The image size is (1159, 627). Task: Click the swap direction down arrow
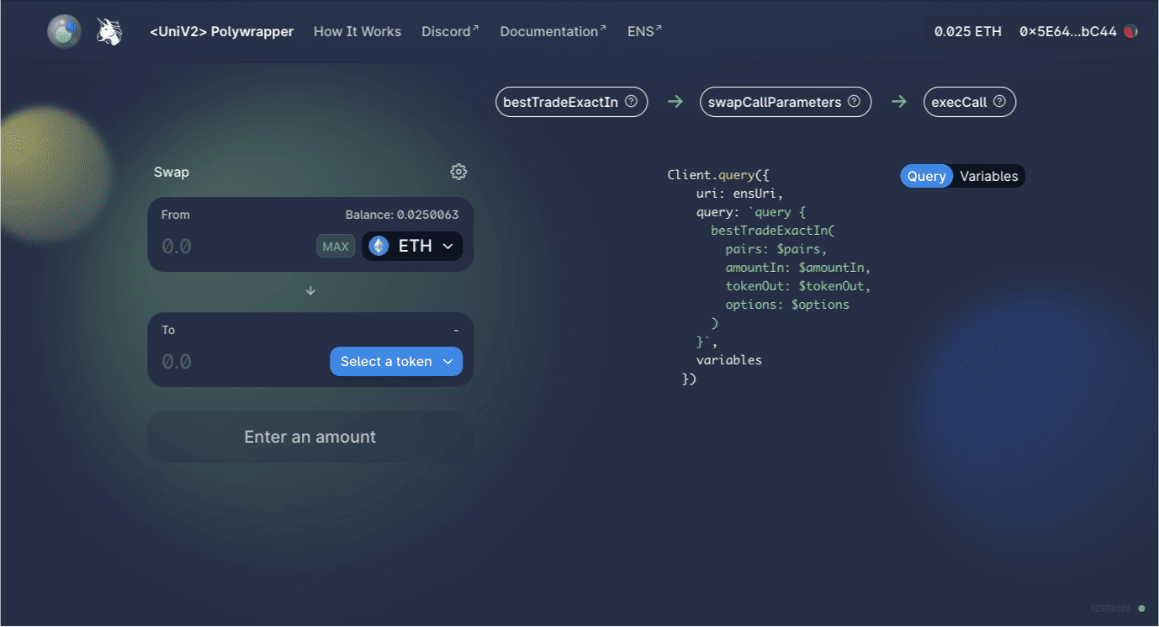310,290
